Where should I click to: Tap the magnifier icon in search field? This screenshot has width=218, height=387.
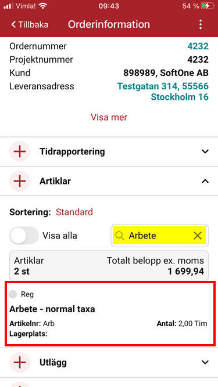(x=120, y=236)
